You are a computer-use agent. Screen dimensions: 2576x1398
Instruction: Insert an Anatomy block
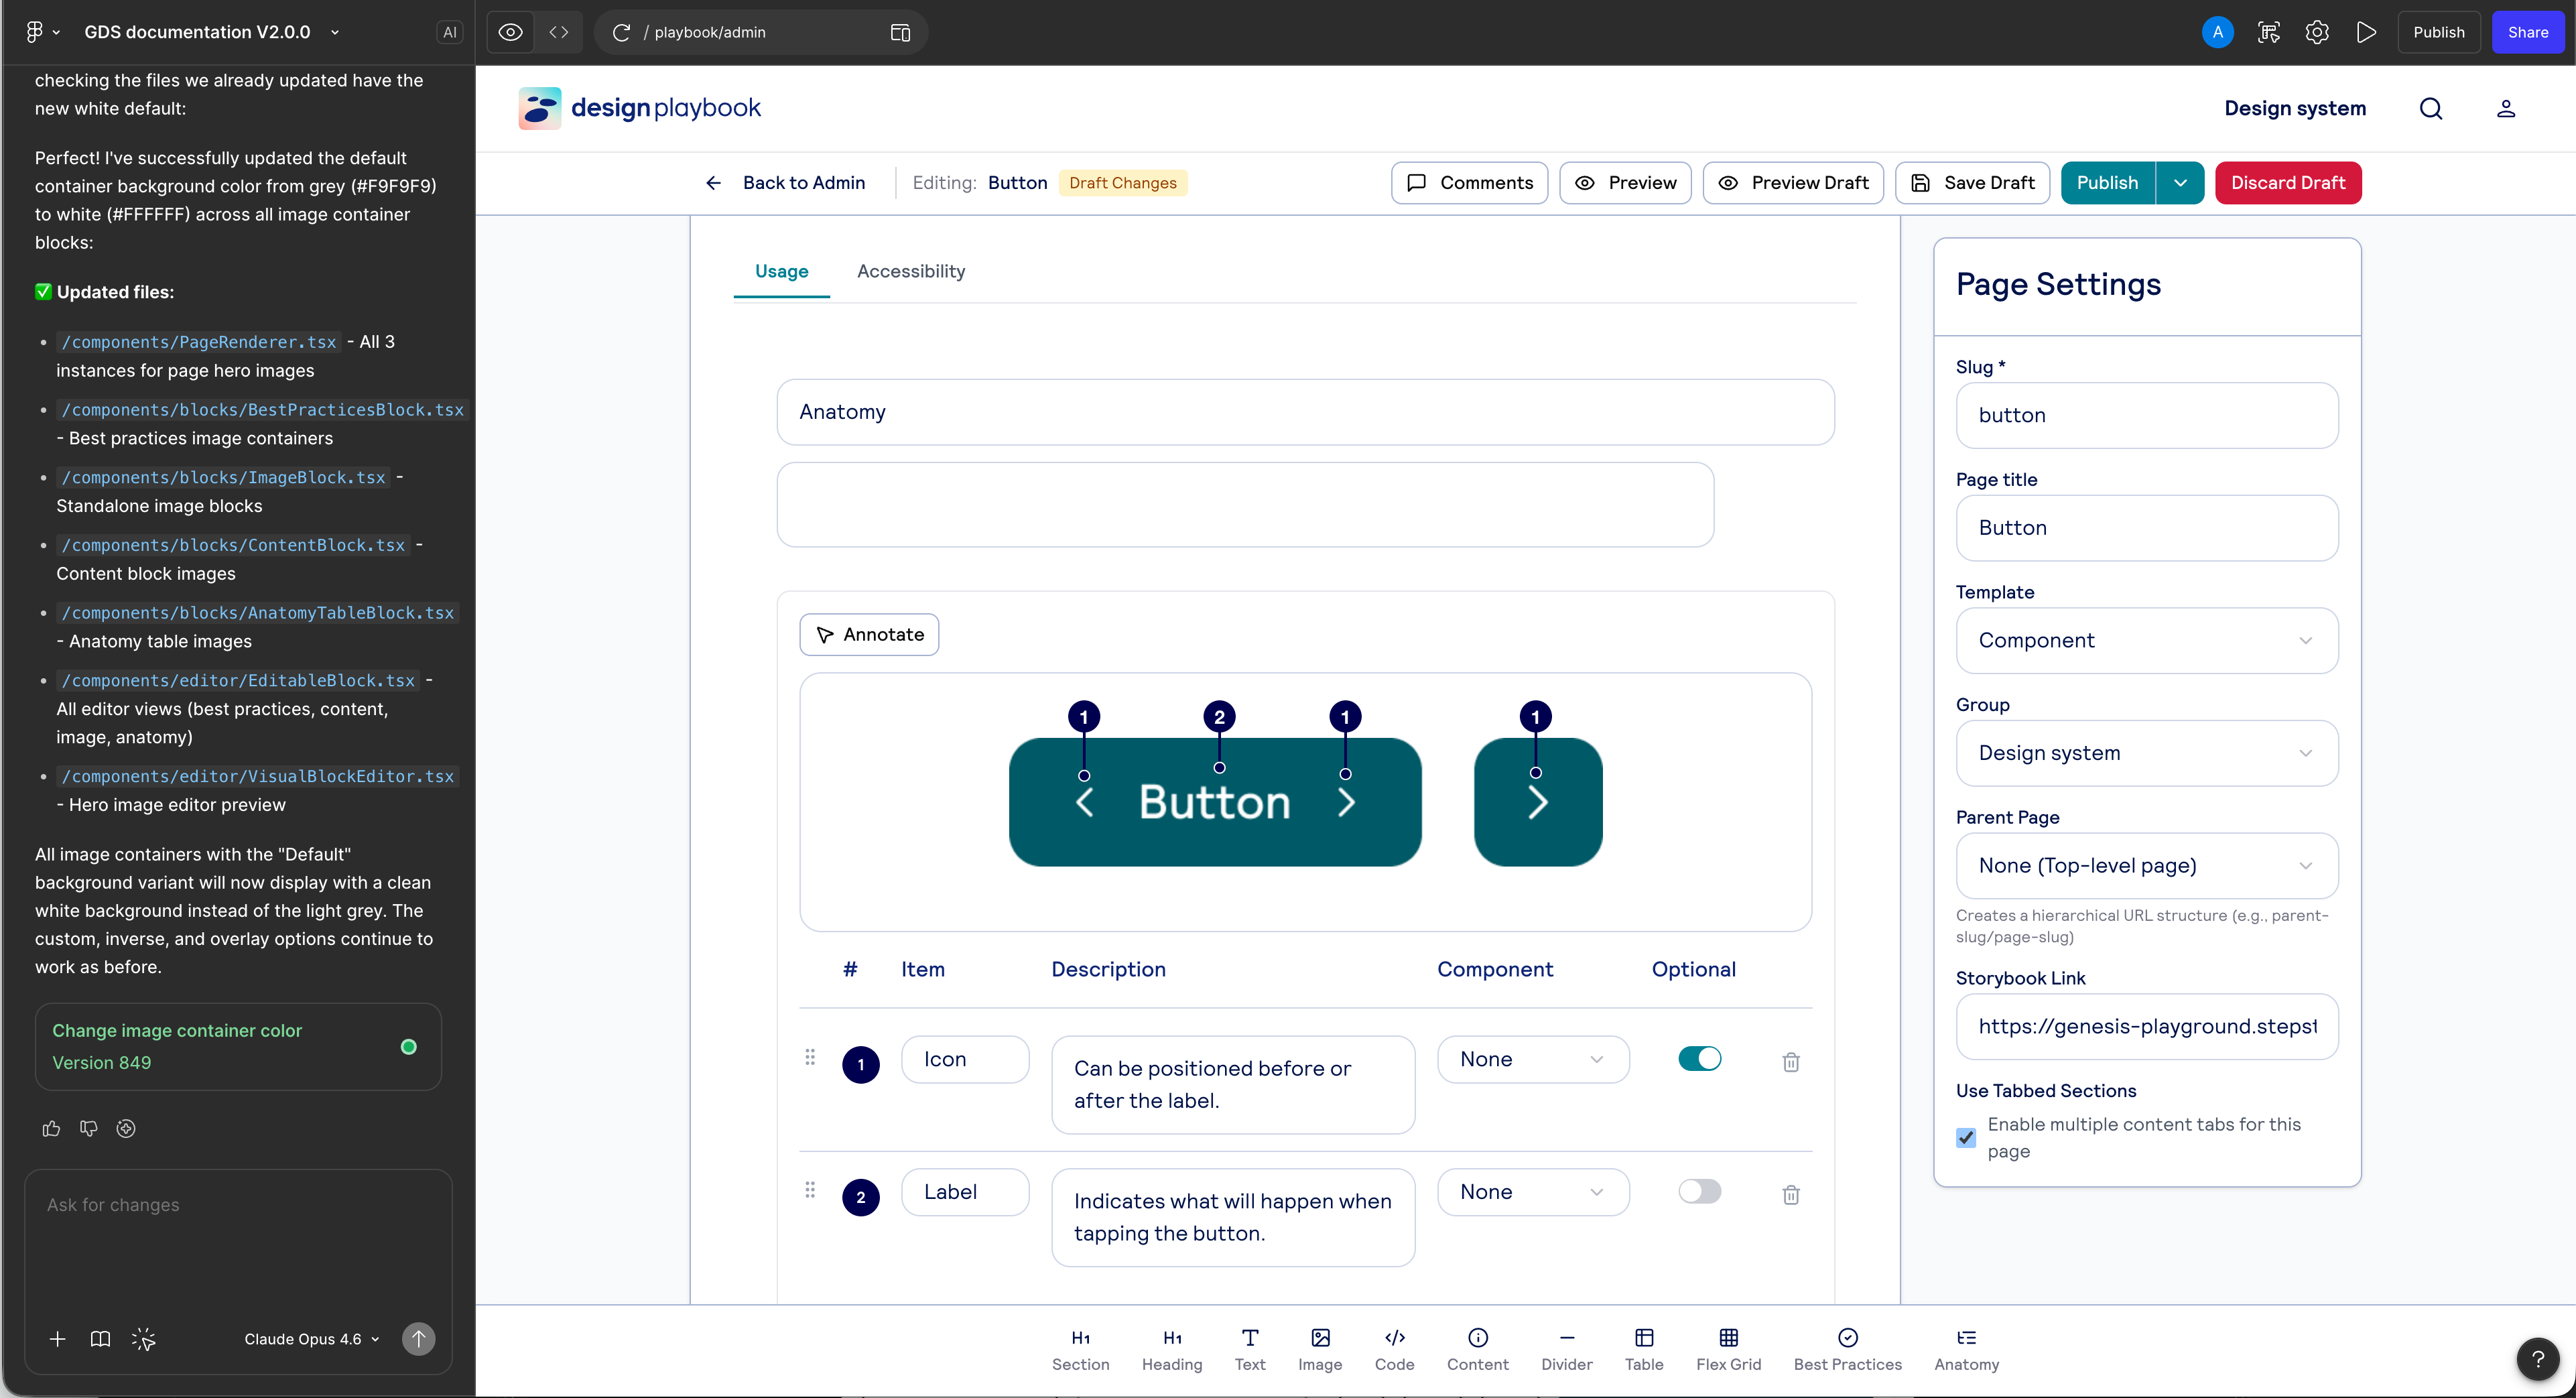pyautogui.click(x=1966, y=1350)
